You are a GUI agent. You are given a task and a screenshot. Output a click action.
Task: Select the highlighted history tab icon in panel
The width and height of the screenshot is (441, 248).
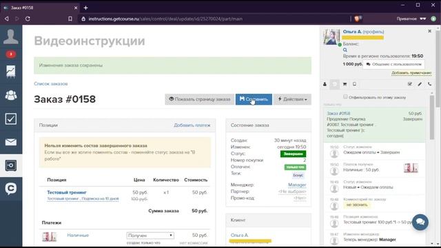(x=334, y=84)
